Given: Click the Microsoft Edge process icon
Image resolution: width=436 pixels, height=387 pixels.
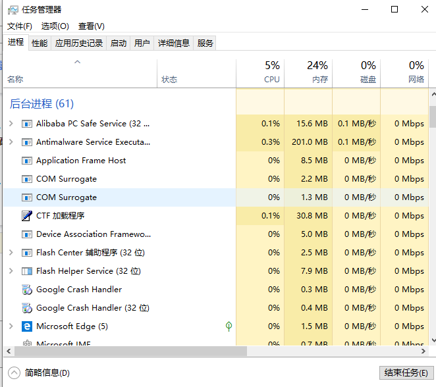Looking at the screenshot, I should [x=27, y=326].
